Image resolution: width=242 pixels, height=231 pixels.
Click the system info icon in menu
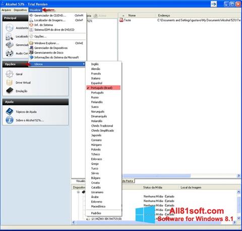pyautogui.click(x=31, y=25)
